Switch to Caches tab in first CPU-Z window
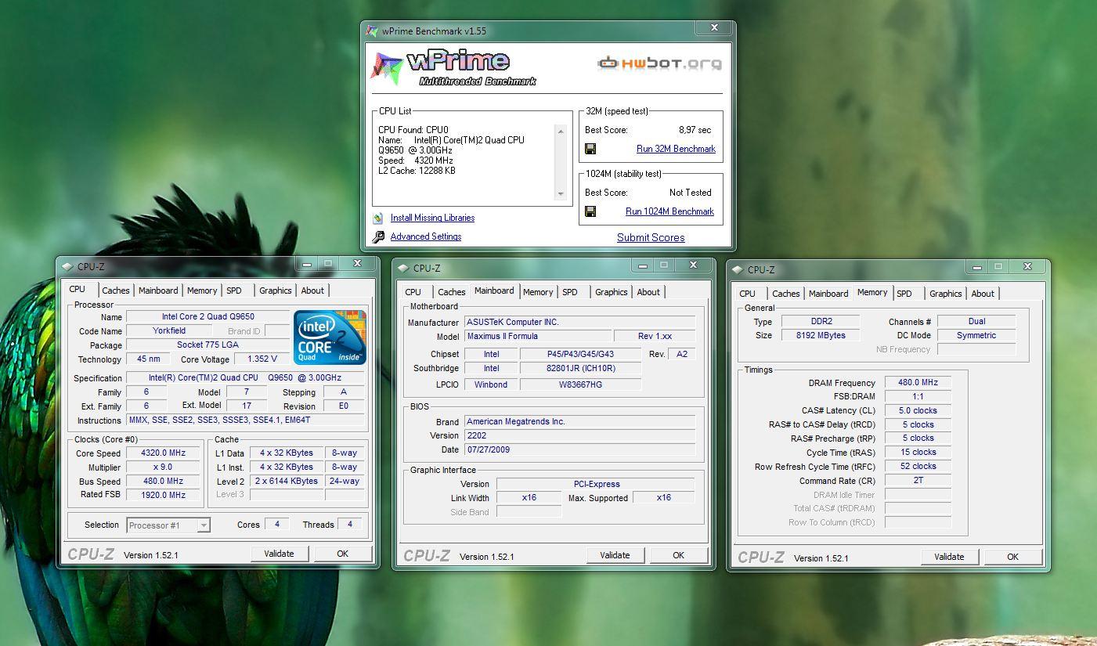The width and height of the screenshot is (1097, 646). pyautogui.click(x=116, y=291)
